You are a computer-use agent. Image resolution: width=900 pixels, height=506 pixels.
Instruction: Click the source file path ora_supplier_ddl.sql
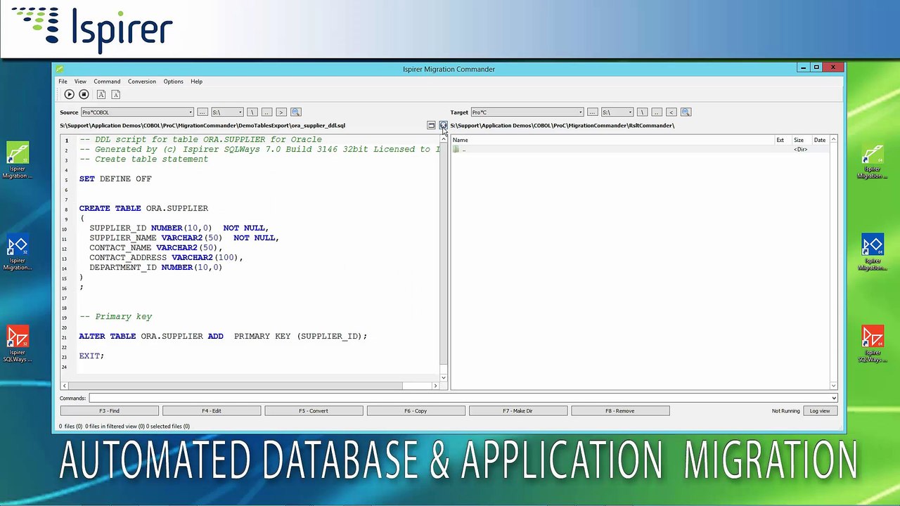coord(202,126)
